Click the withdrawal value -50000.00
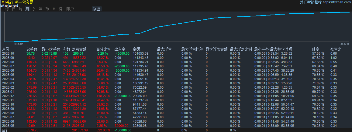 [122, 70]
